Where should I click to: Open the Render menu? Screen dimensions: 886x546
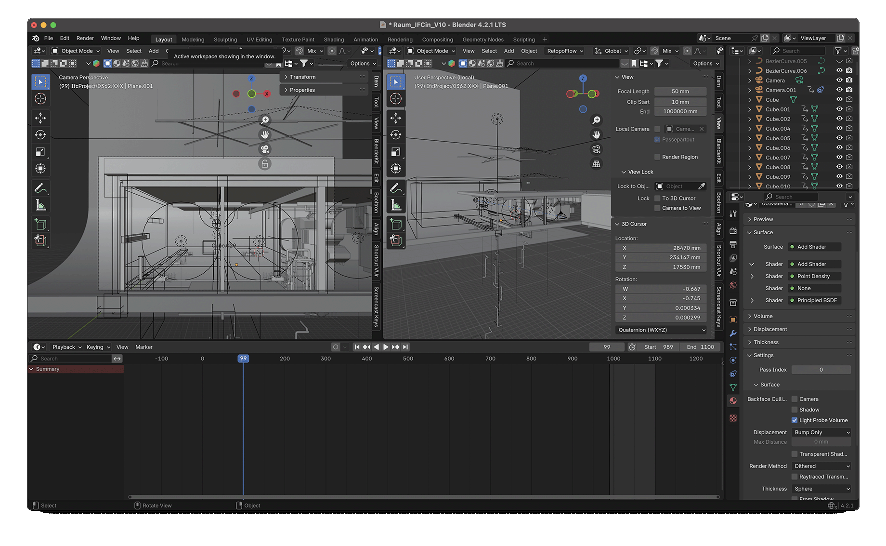(x=85, y=38)
